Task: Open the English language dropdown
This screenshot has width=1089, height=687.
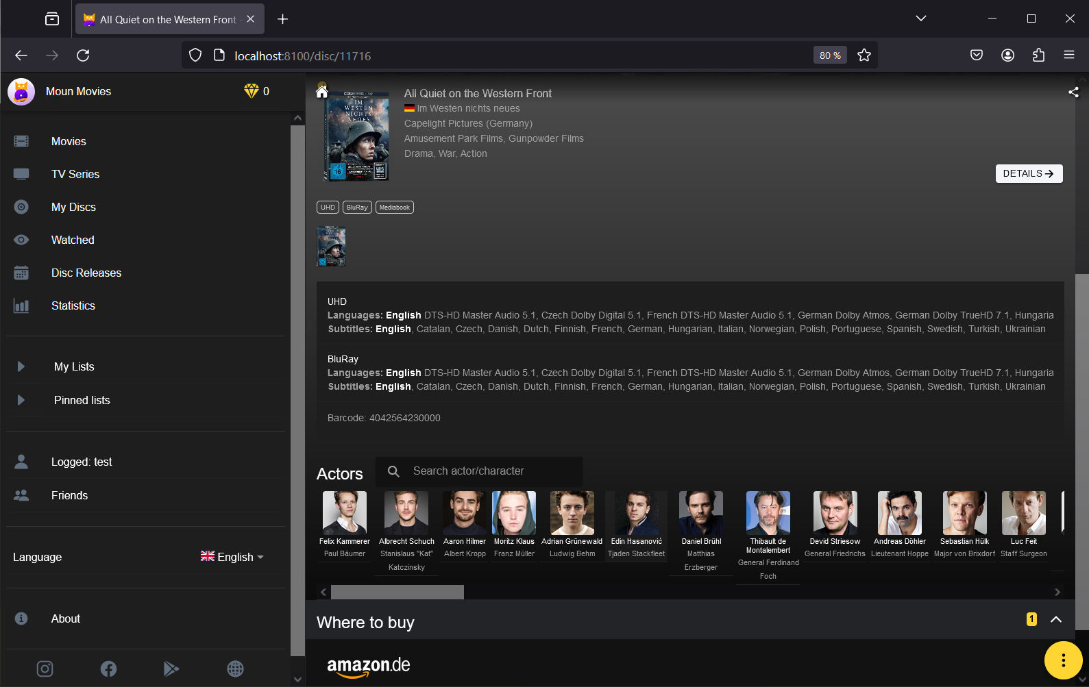Action: coord(232,557)
